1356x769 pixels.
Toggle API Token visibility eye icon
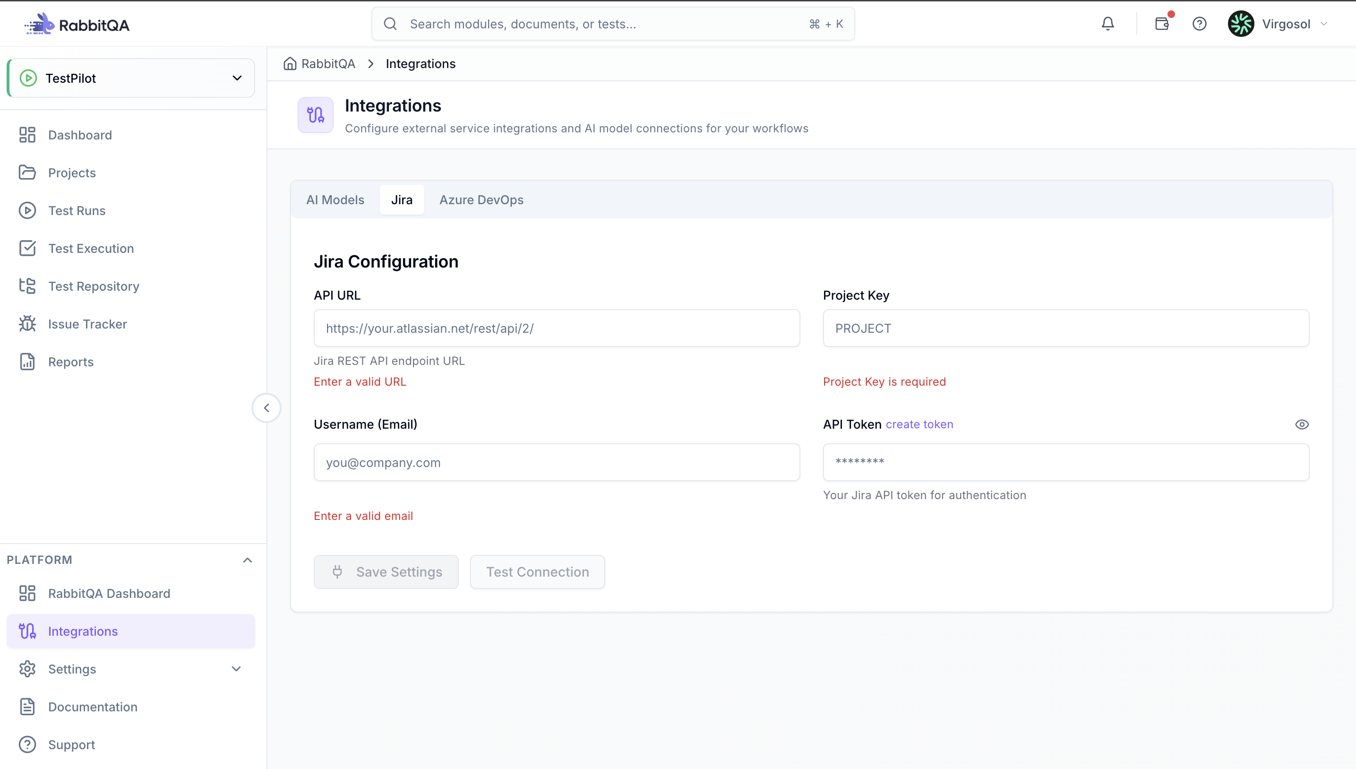(1302, 424)
